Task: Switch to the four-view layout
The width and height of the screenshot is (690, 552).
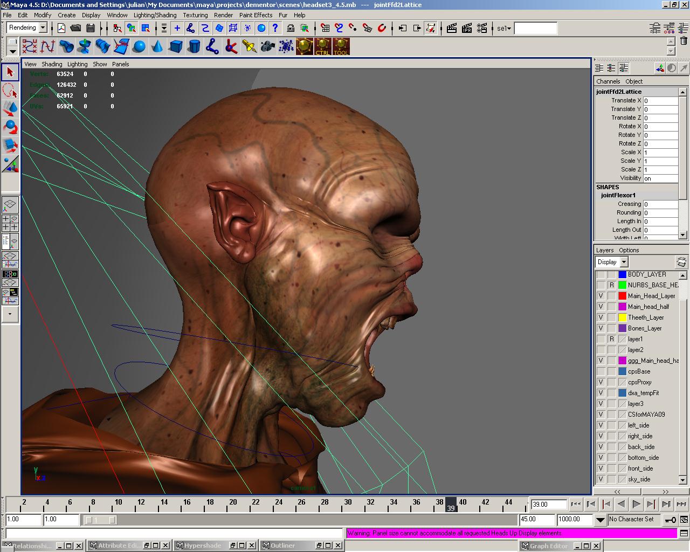Action: (x=10, y=223)
